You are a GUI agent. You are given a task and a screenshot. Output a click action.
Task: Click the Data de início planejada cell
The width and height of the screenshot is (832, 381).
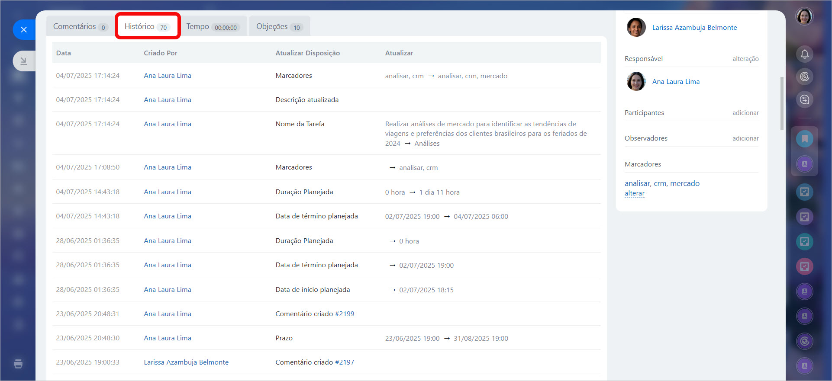click(x=313, y=289)
